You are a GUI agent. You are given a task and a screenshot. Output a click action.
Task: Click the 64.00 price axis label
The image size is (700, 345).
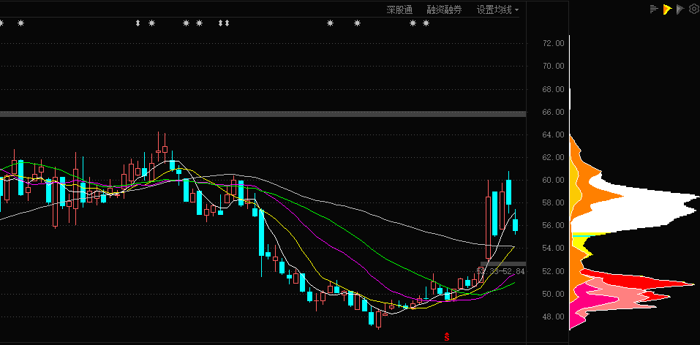[x=554, y=134]
